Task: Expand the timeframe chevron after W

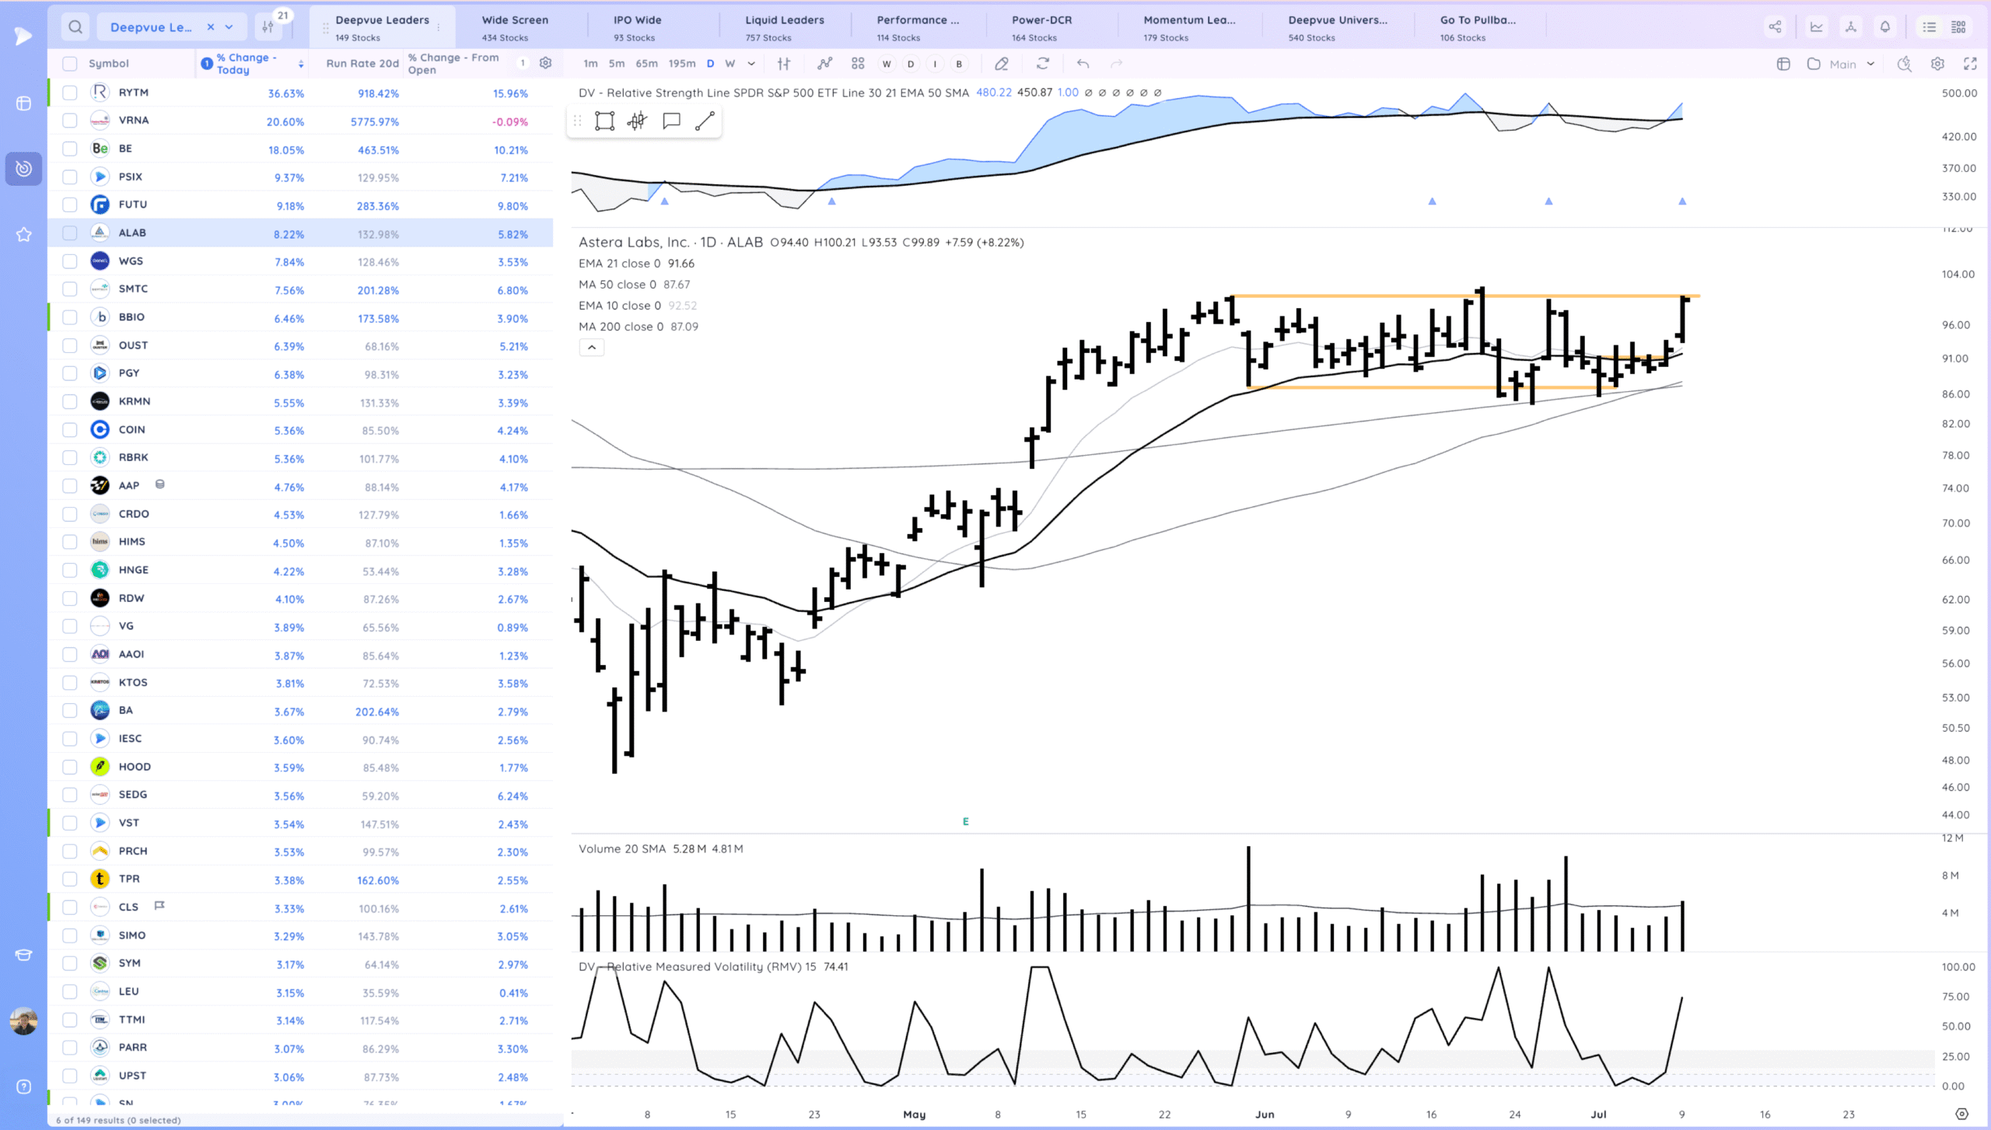Action: pos(751,64)
